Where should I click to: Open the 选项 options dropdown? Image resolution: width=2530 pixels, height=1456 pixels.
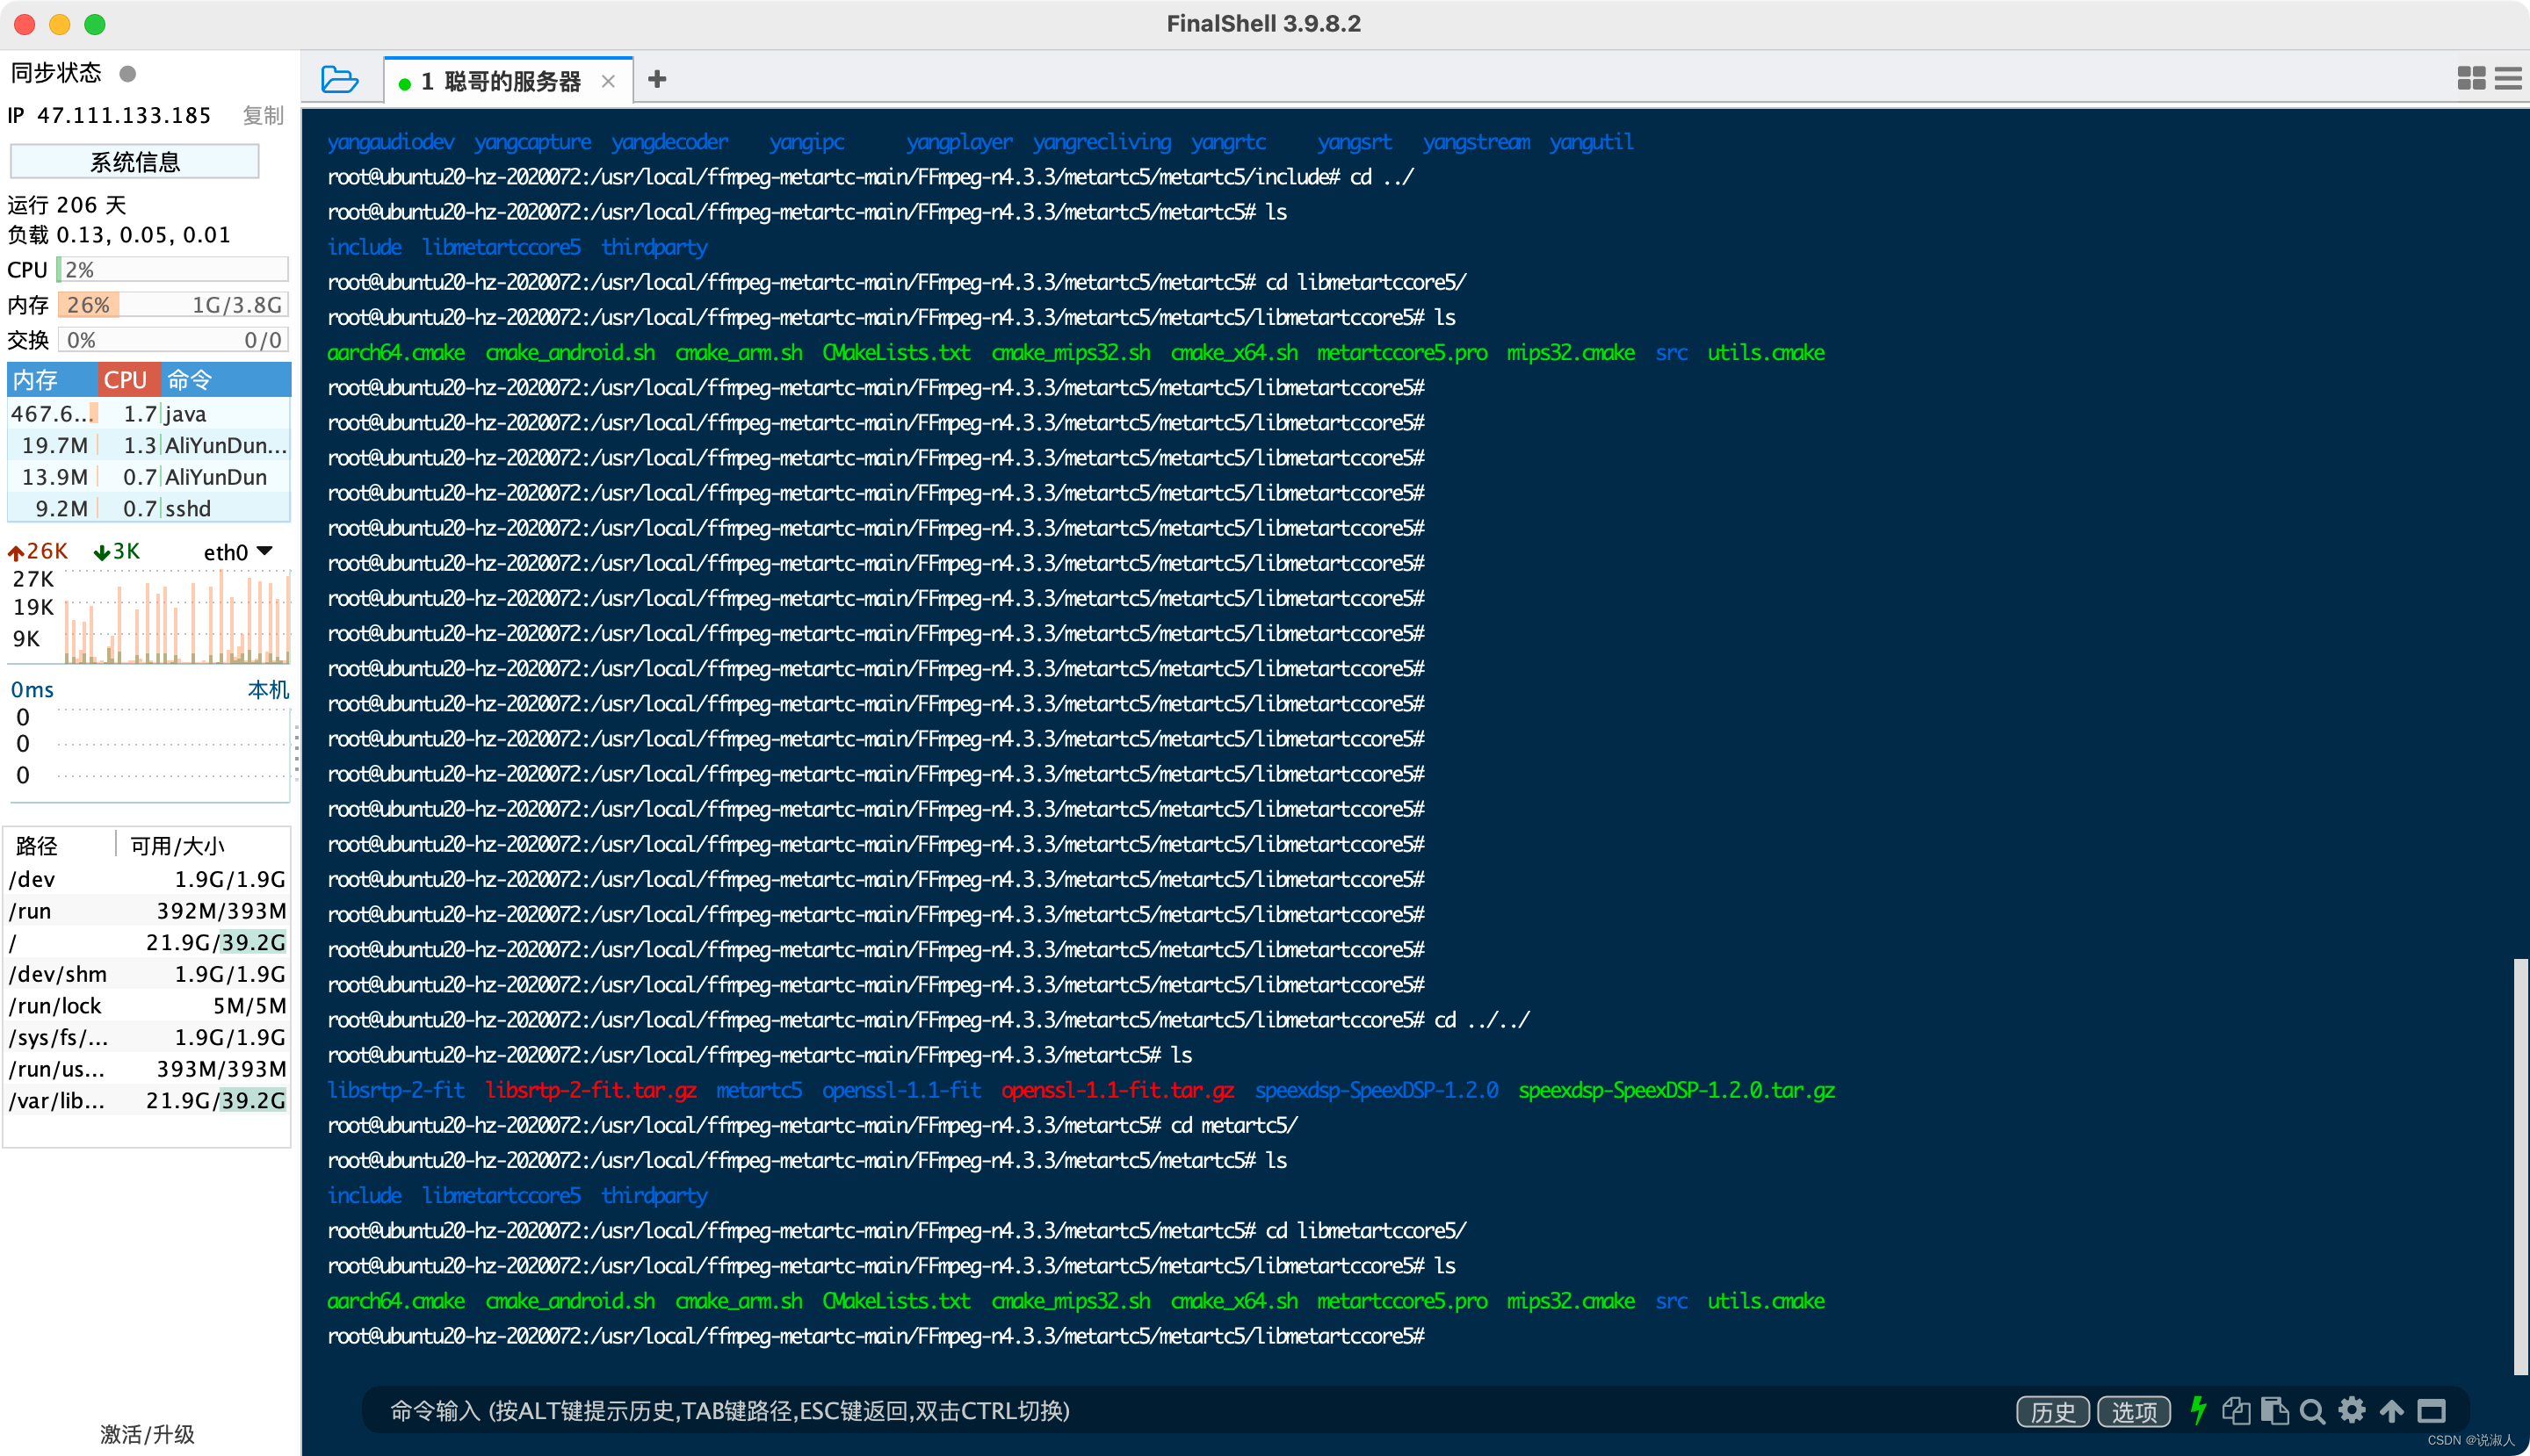click(2134, 1411)
